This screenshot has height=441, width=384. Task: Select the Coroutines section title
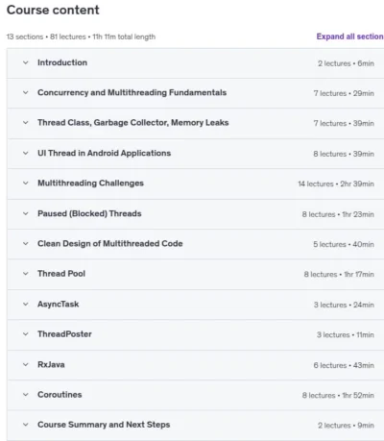point(60,395)
